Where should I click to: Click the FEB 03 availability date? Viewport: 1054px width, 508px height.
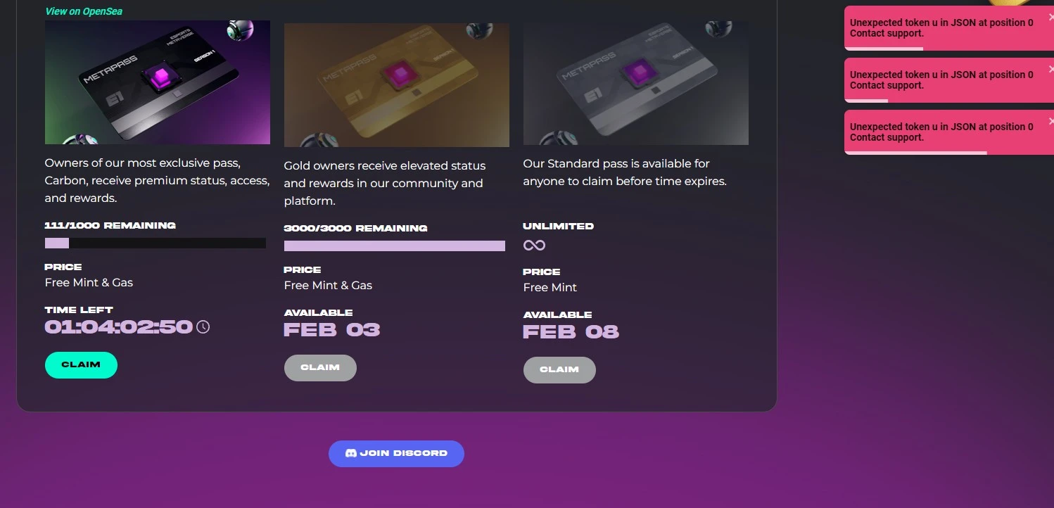(332, 330)
